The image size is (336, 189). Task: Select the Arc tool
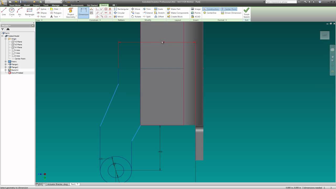pos(20,12)
